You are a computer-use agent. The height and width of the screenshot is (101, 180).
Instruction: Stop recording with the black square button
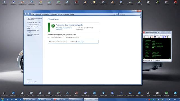pyautogui.click(x=150, y=37)
